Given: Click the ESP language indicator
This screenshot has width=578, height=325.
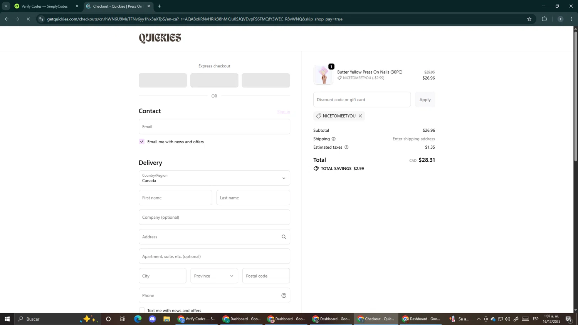Looking at the screenshot, I should pyautogui.click(x=536, y=319).
